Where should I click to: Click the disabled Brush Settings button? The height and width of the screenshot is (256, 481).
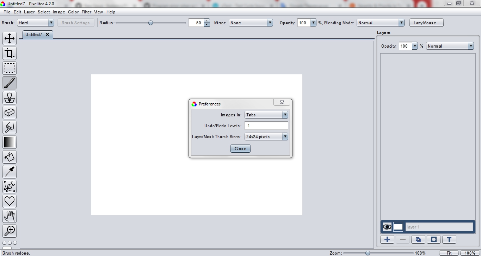click(x=76, y=23)
